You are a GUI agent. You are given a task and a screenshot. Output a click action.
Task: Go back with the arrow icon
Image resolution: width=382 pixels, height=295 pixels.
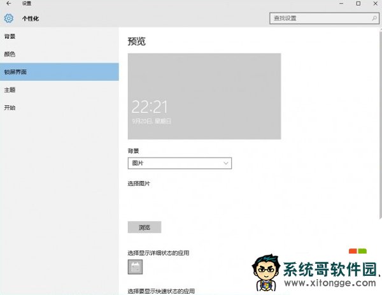pyautogui.click(x=8, y=3)
